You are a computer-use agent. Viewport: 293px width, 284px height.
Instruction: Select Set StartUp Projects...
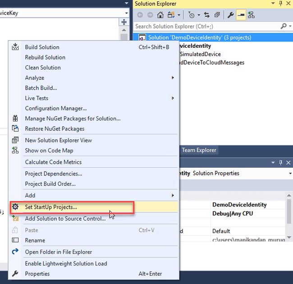point(94,207)
